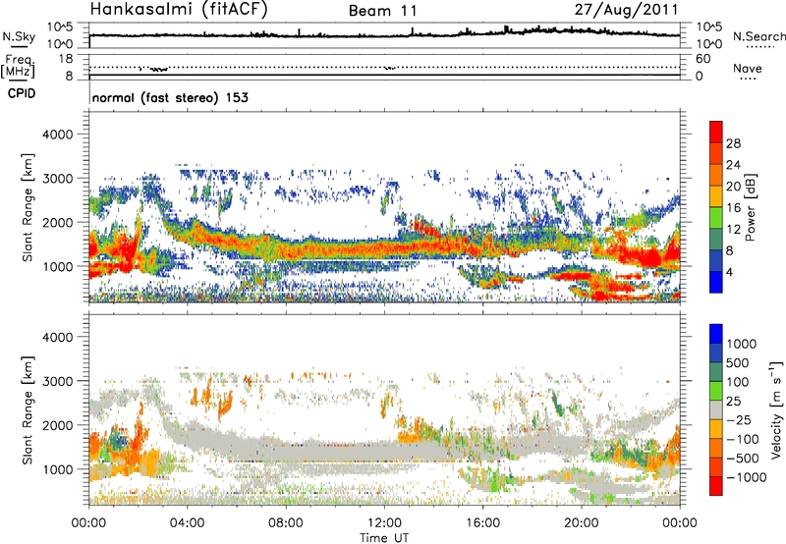
Task: Click the 'N.Sky' legend label
Action: click(19, 36)
